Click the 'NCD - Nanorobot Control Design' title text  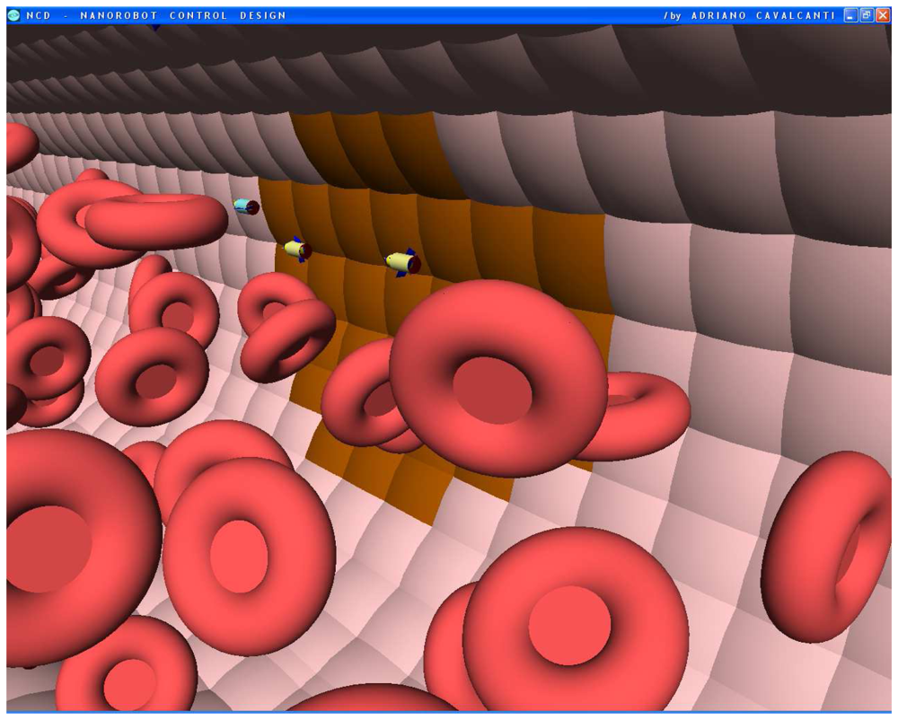[x=156, y=15]
